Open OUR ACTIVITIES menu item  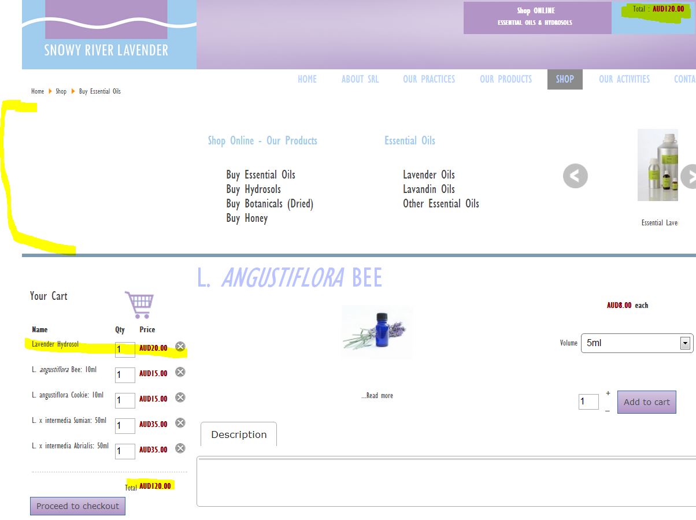pos(624,79)
